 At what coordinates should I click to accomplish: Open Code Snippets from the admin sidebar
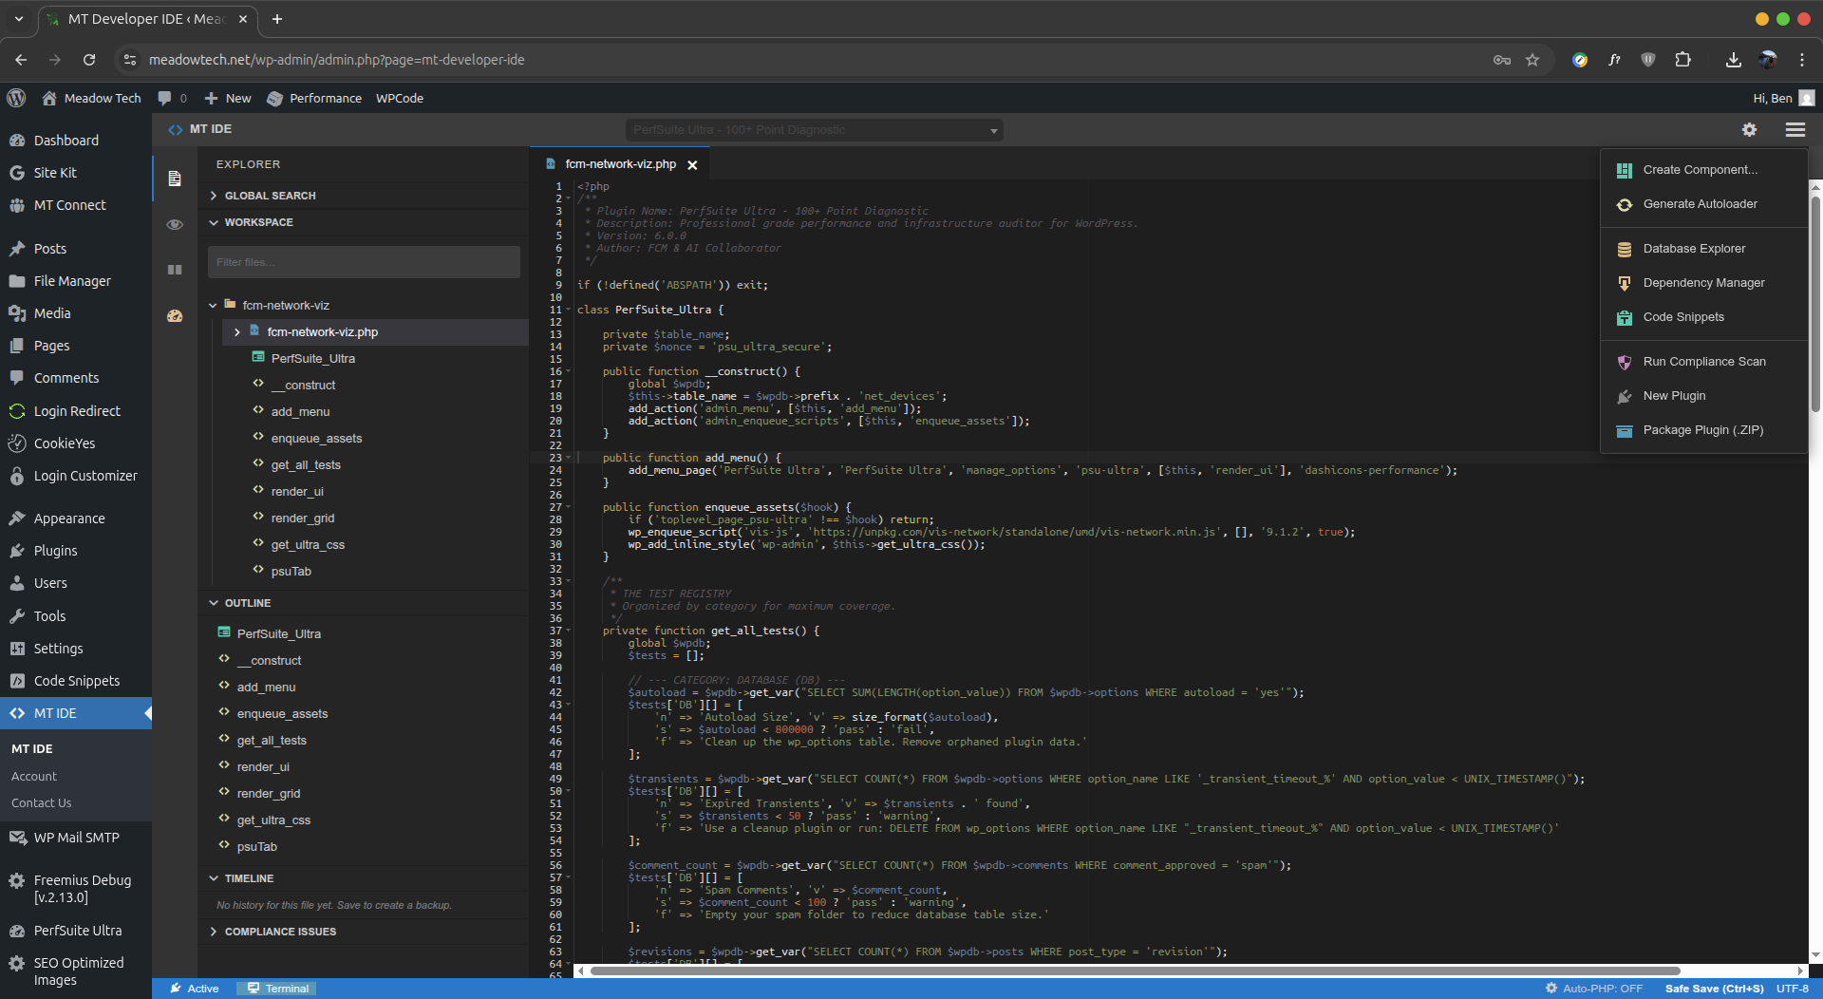click(x=77, y=680)
